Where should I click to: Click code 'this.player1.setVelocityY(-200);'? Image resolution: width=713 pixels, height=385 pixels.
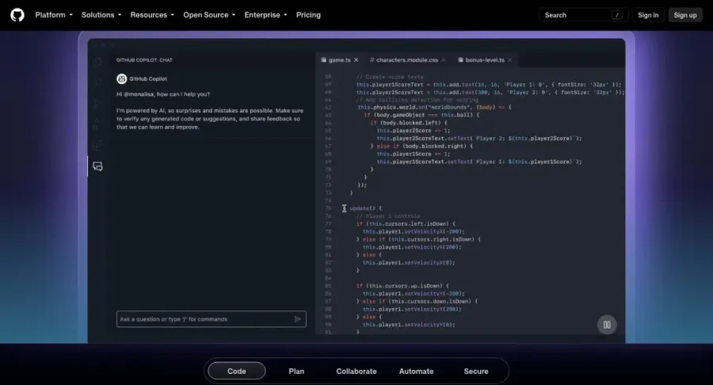[414, 294]
